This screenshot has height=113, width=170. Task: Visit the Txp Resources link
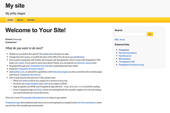coord(125,56)
